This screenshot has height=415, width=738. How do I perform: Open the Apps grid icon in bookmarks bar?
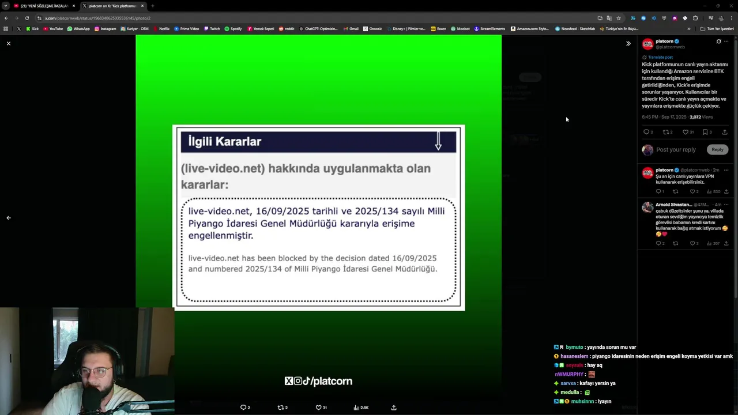click(6, 28)
